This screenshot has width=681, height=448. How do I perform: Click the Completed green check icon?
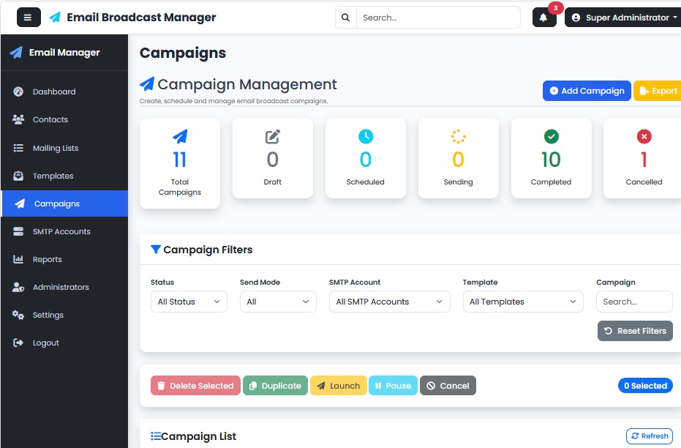[551, 136]
